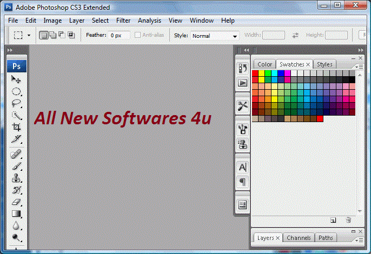
Task: Choose Add to selection mode
Action: [53, 35]
